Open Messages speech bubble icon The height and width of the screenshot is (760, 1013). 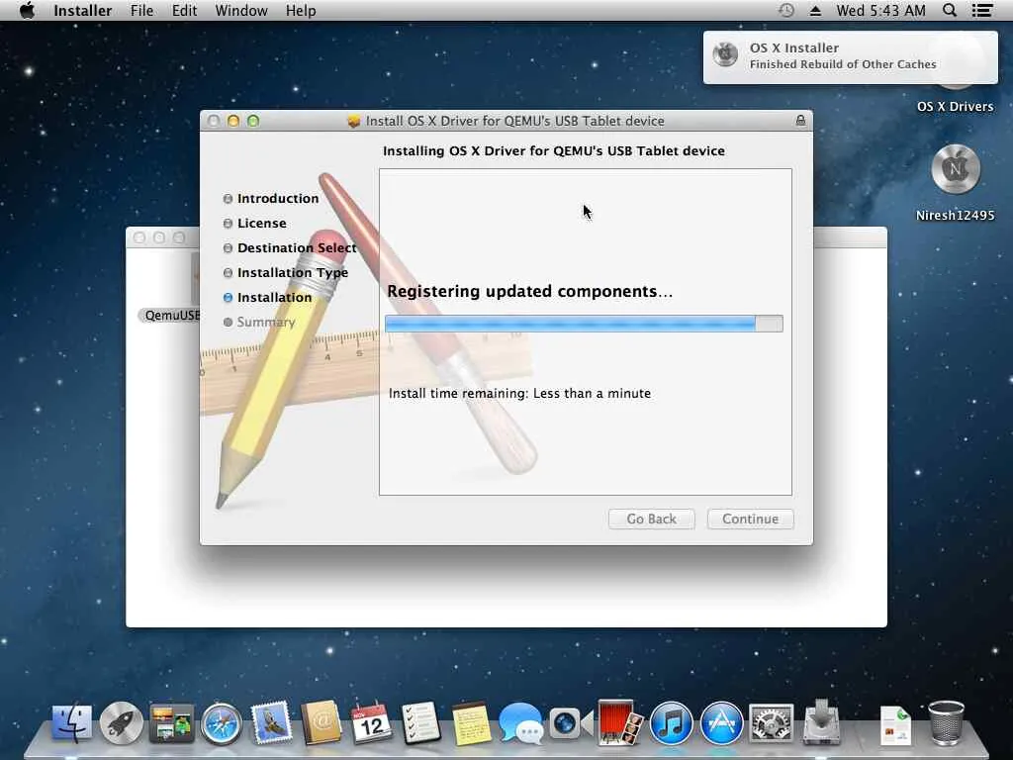(x=520, y=722)
